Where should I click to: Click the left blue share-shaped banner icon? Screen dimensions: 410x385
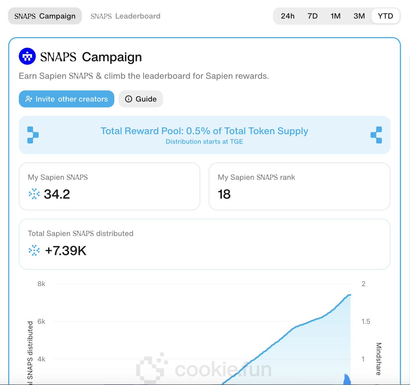(x=33, y=135)
